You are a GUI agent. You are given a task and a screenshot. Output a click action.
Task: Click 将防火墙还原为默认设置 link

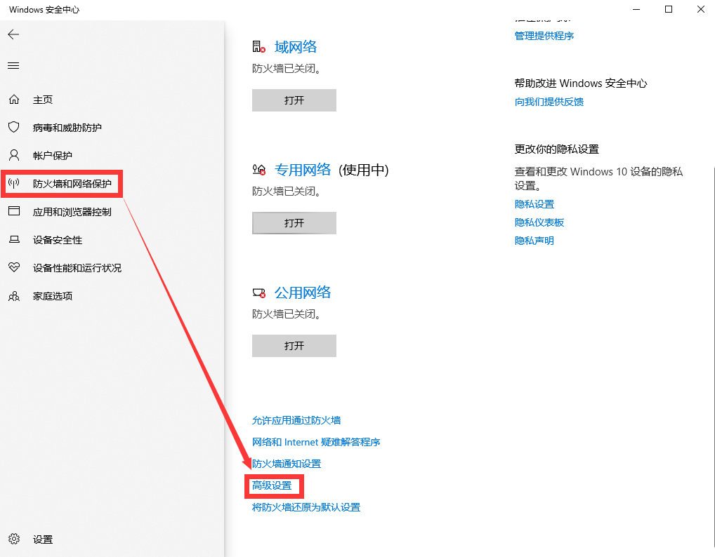[306, 507]
